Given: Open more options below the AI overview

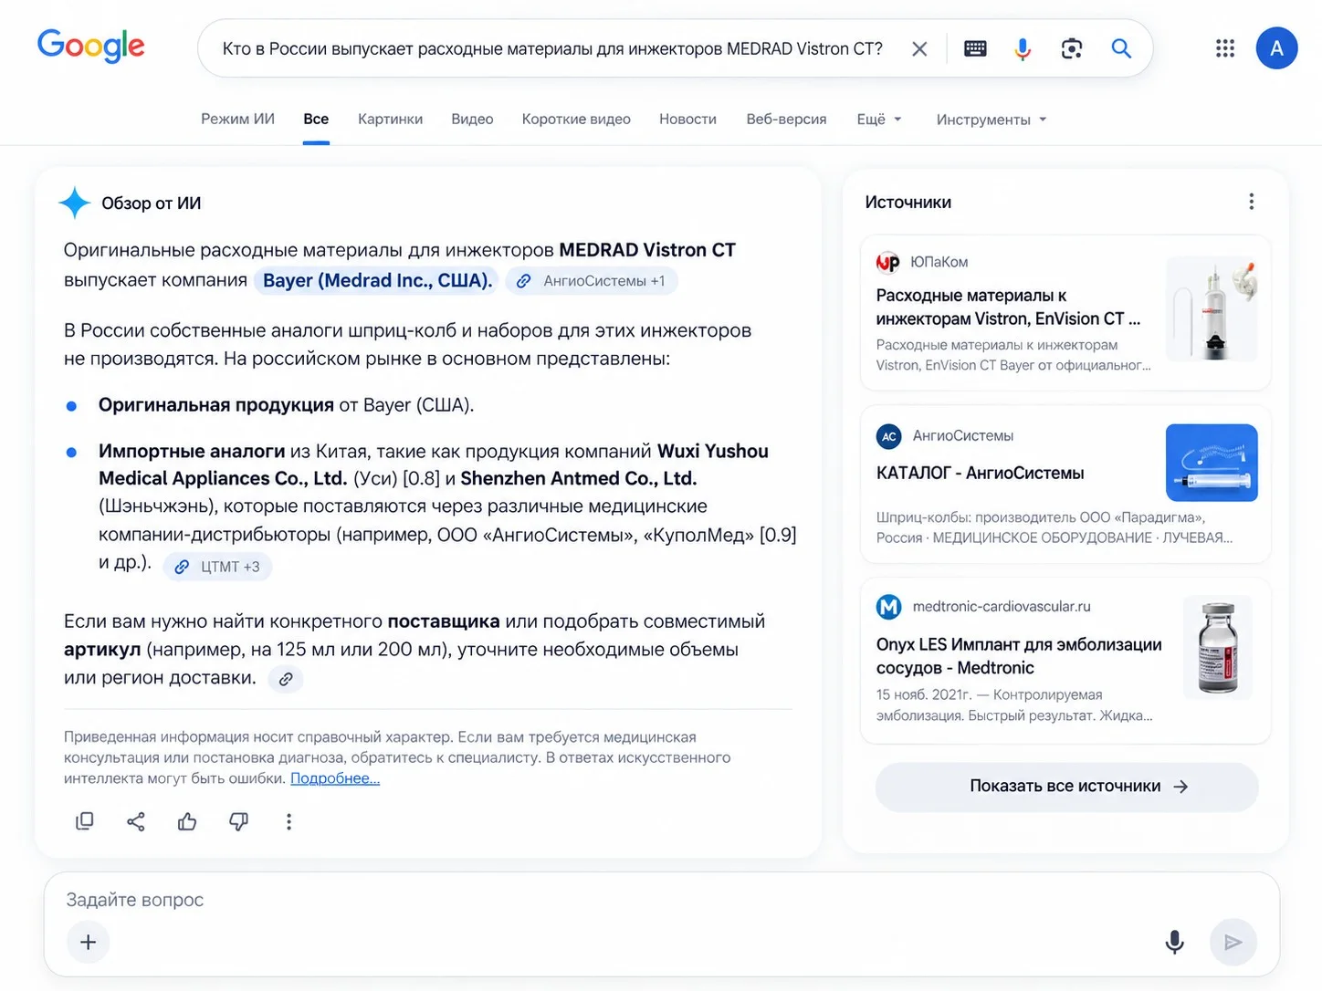Looking at the screenshot, I should (x=289, y=821).
